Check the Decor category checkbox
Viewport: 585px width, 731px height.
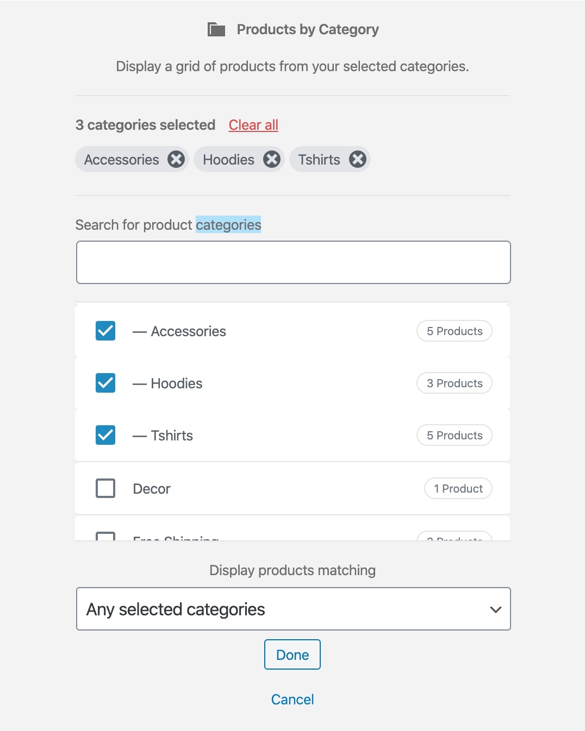(105, 488)
